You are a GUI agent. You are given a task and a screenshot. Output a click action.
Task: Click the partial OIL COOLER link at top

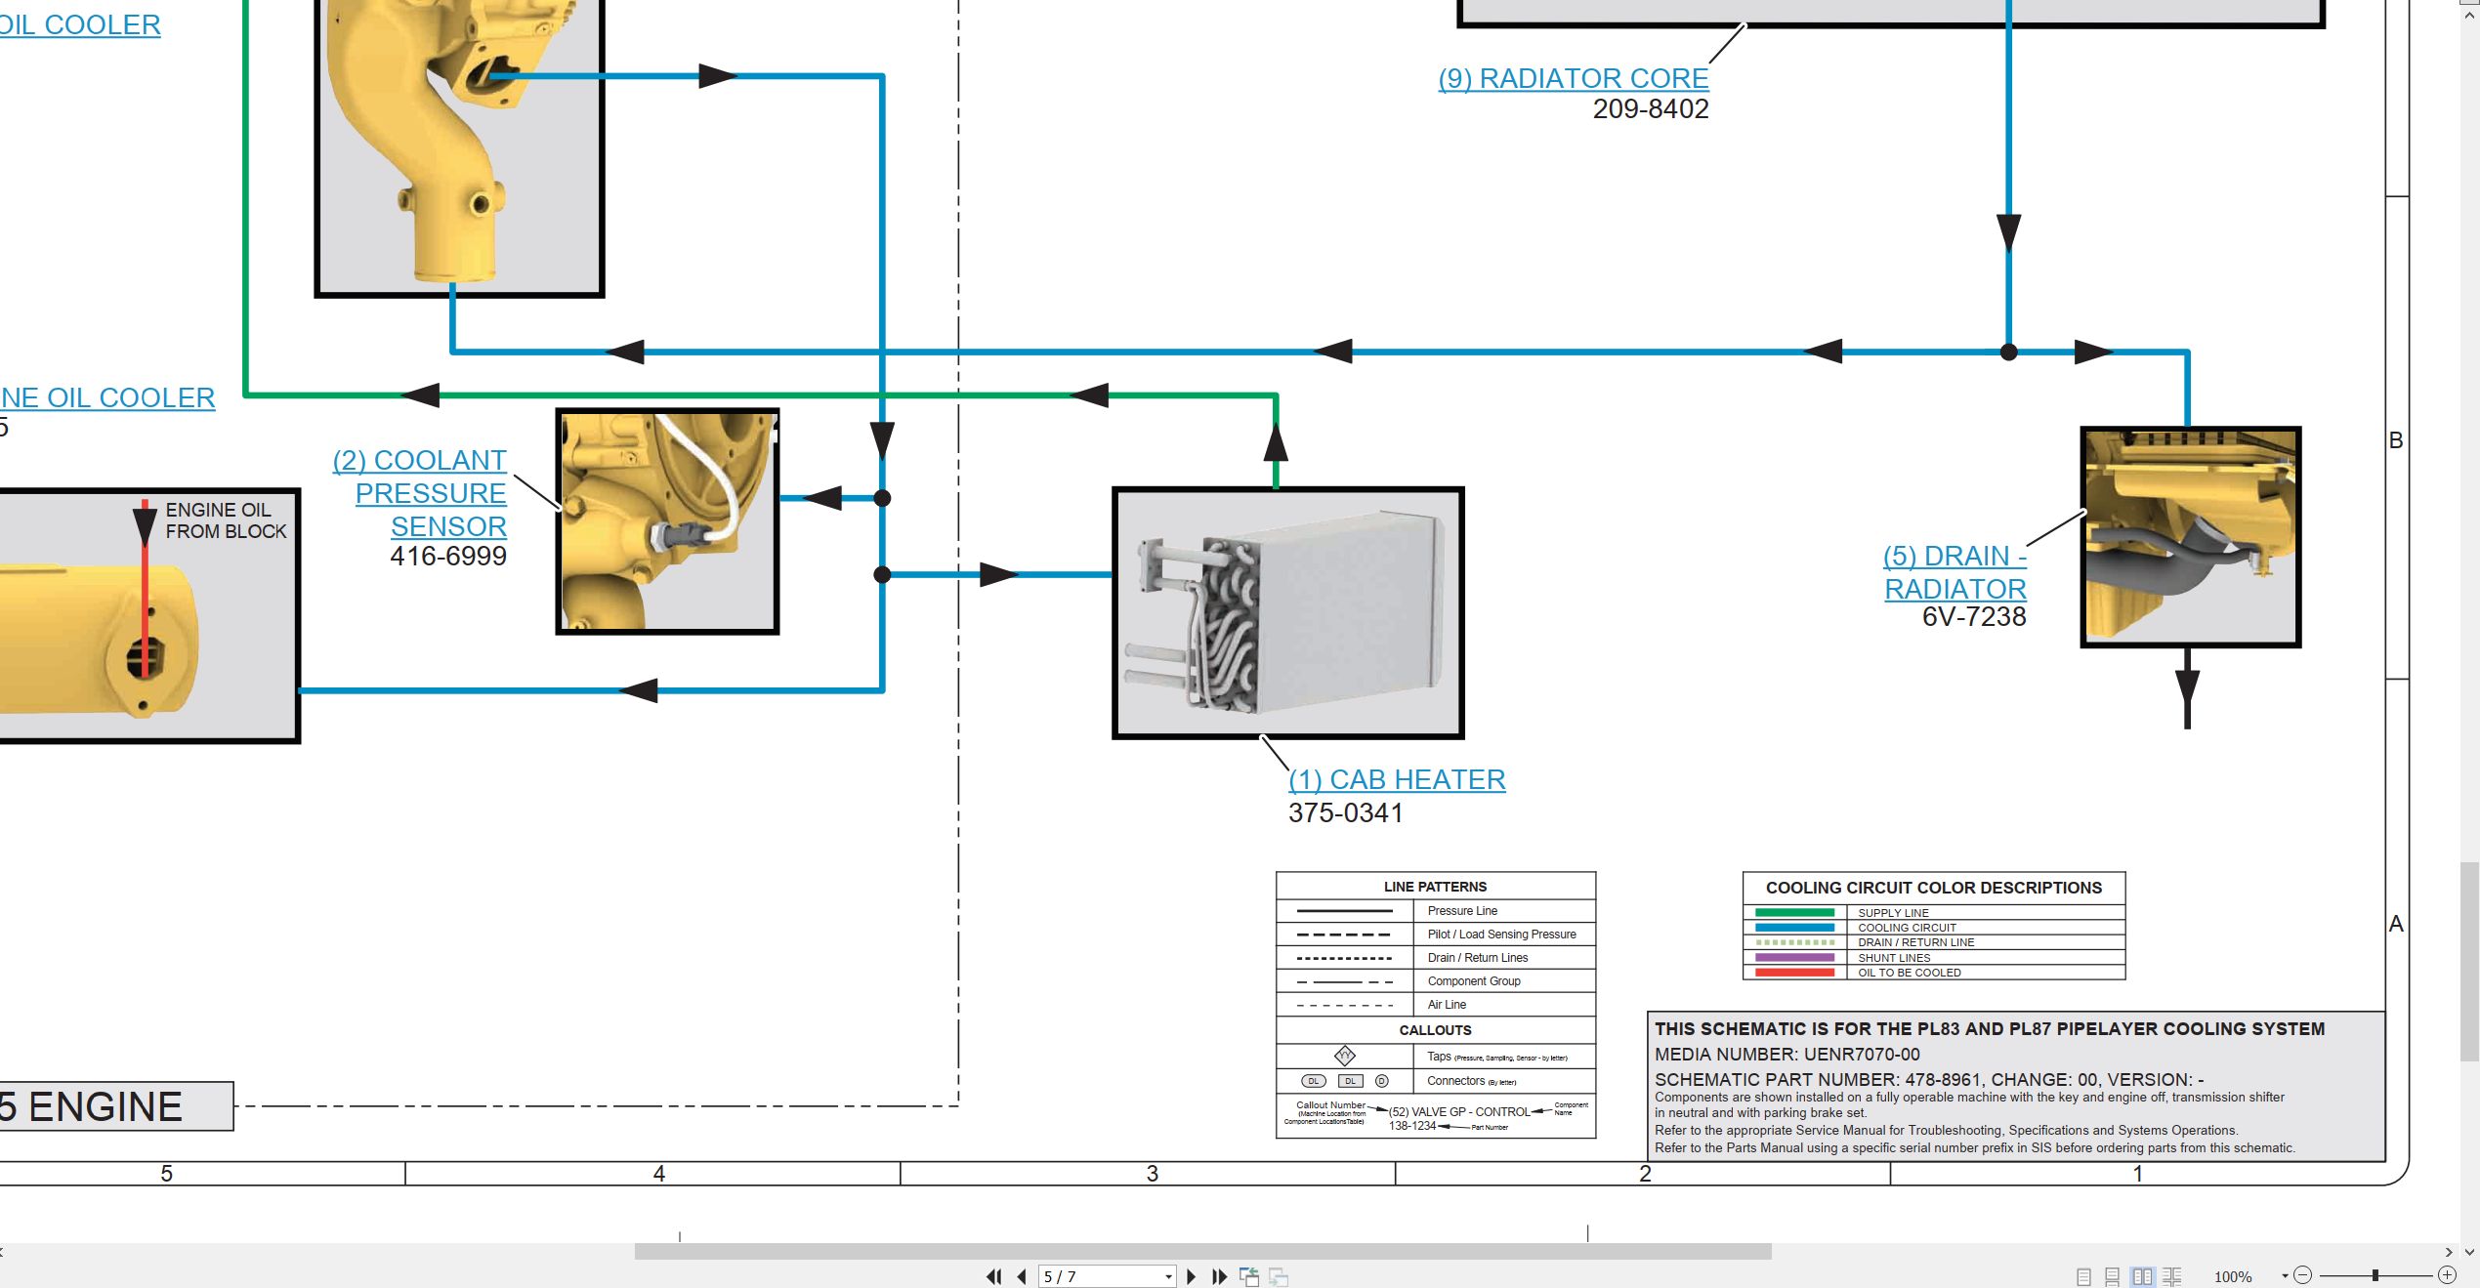click(x=80, y=25)
